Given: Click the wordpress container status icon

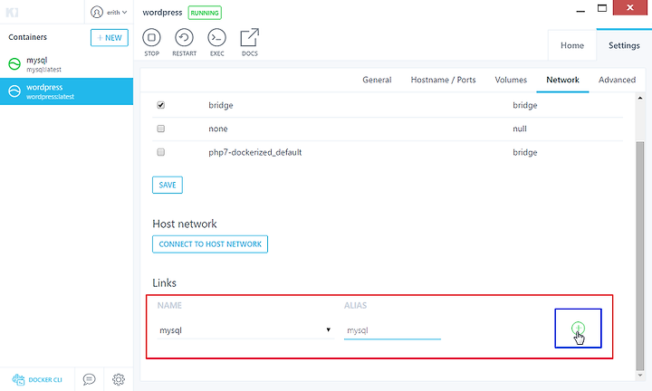Looking at the screenshot, I should (14, 91).
